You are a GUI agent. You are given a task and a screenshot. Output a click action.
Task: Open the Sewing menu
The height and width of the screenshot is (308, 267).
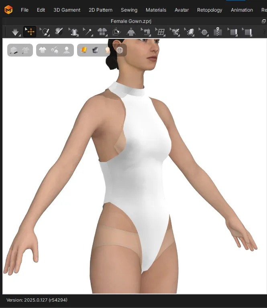coord(129,10)
